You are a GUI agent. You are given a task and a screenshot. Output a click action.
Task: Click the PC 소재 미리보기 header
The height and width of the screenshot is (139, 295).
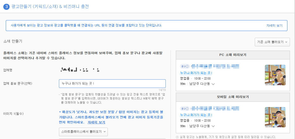point(233,55)
